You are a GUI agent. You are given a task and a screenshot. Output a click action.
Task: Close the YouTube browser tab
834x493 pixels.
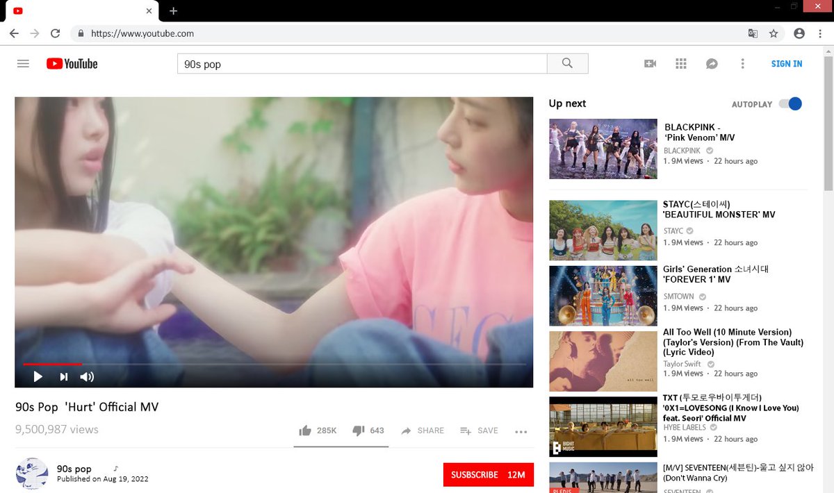[149, 10]
